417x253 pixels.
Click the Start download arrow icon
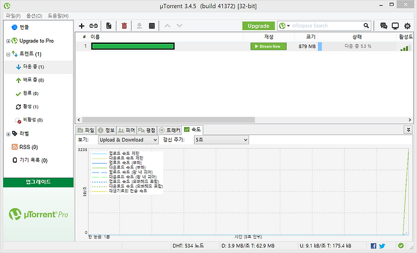pyautogui.click(x=139, y=26)
